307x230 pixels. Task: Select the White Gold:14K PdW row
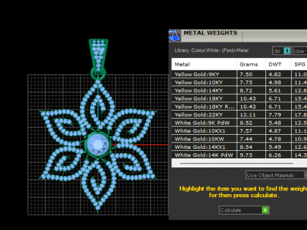(x=239, y=155)
